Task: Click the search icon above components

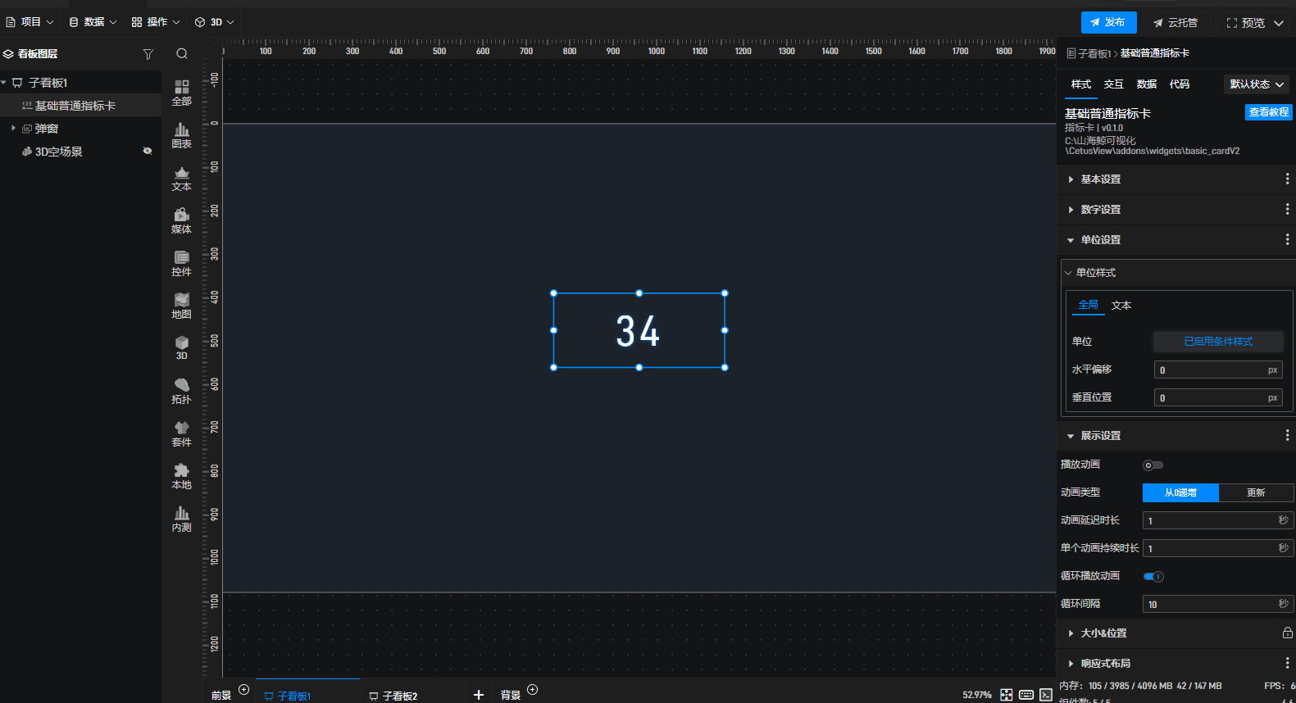Action: (x=182, y=54)
